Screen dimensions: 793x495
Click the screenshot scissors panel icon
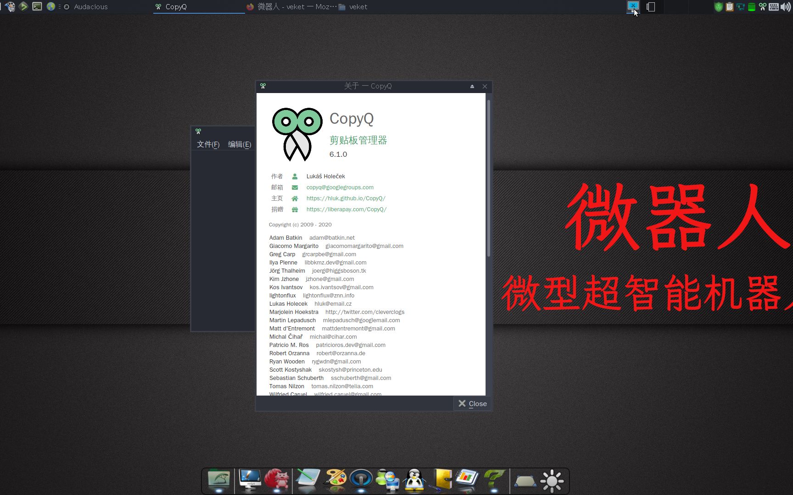pos(633,6)
